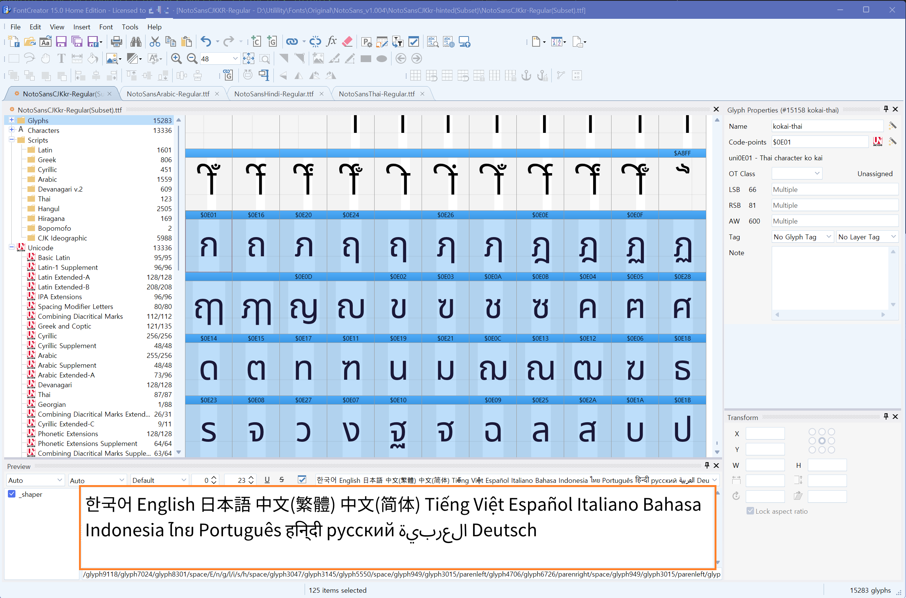Click the Cut scissors icon
The image size is (906, 598).
[x=155, y=41]
